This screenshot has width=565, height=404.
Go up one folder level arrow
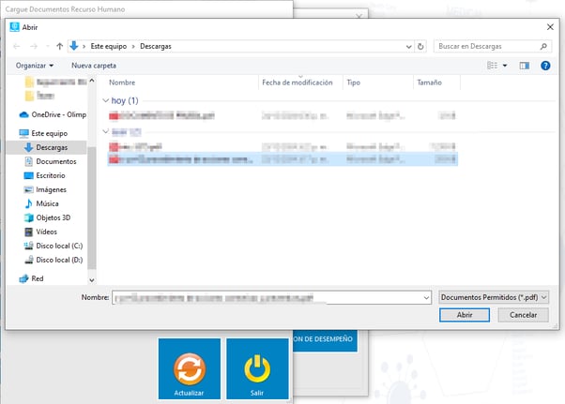(x=59, y=45)
